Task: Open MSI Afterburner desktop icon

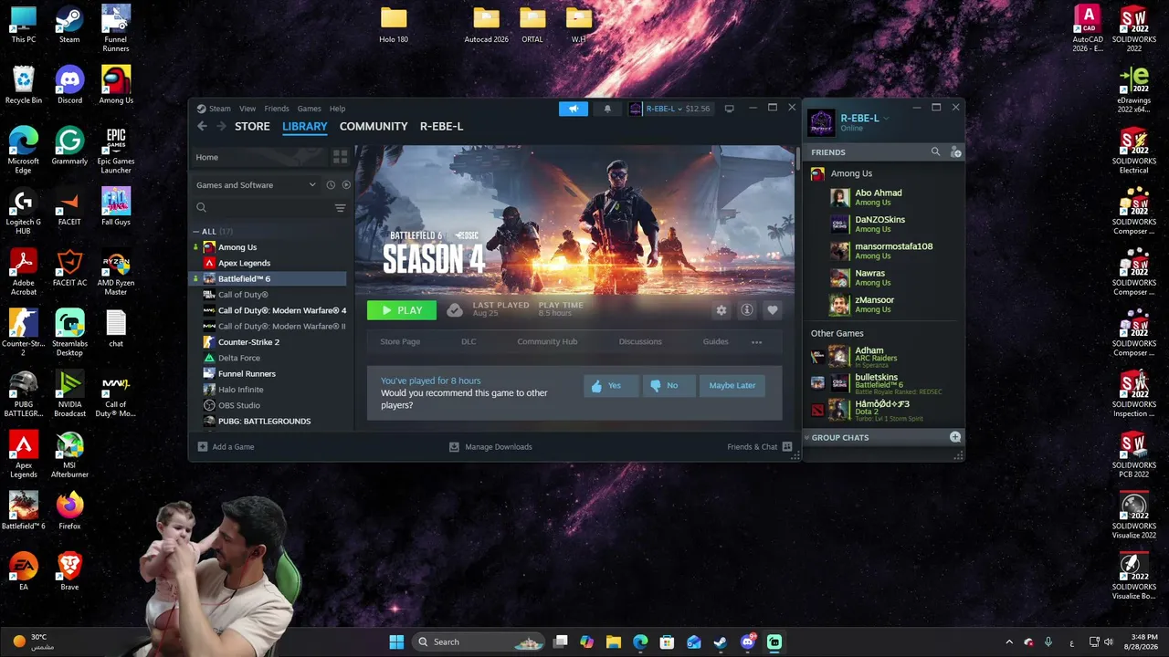Action: [x=69, y=455]
